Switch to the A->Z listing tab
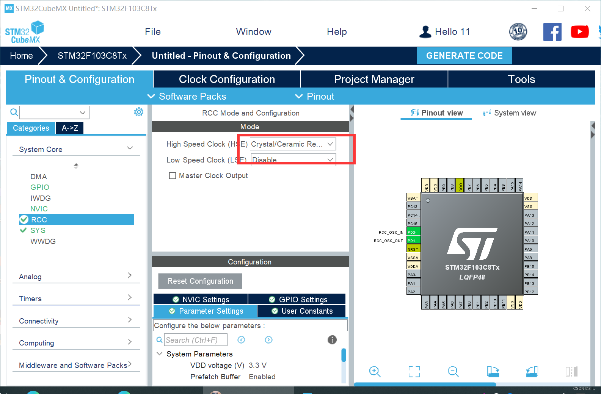The width and height of the screenshot is (601, 394). [x=70, y=128]
